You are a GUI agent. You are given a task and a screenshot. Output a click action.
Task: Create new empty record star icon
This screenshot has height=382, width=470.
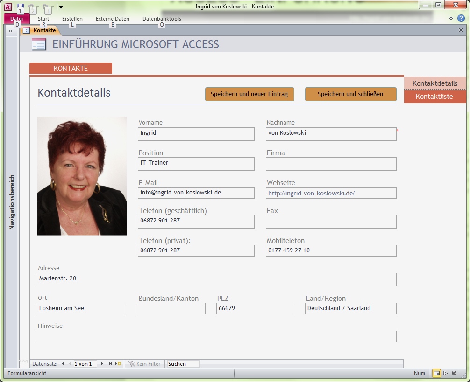pos(118,364)
